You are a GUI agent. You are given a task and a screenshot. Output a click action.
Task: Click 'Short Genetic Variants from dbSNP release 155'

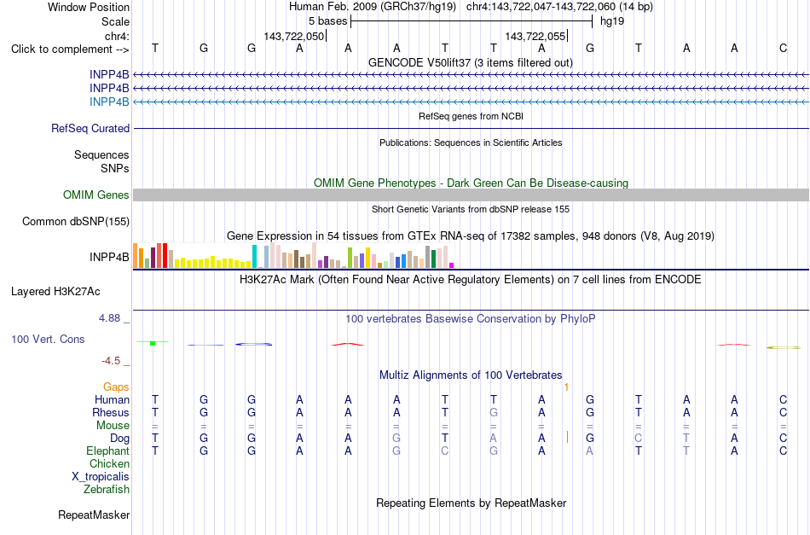[x=471, y=209]
